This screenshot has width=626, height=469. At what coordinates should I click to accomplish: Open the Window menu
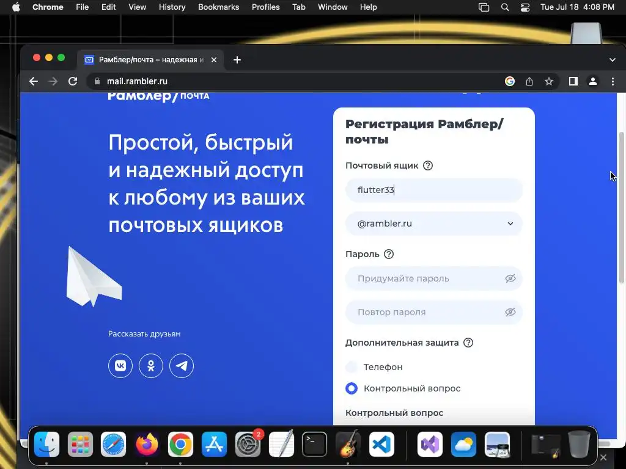[x=333, y=7]
